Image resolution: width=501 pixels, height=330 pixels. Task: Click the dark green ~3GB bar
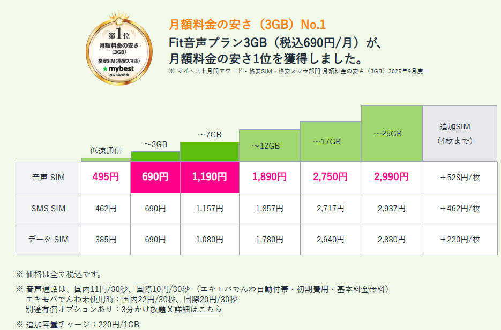click(x=155, y=156)
